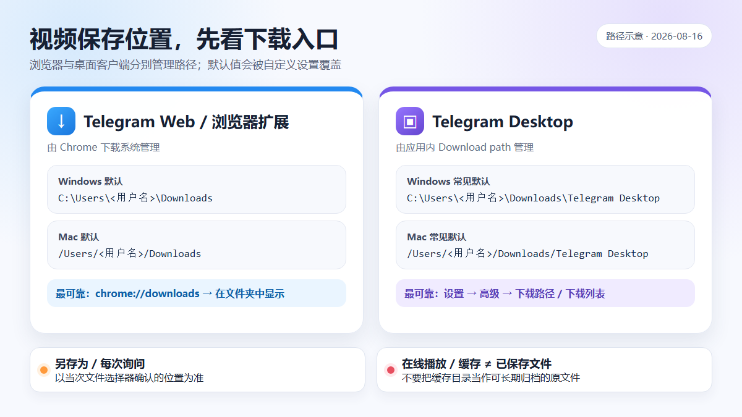Click the text 以当次文件选择器确认的位置为准
The width and height of the screenshot is (742, 417).
click(129, 377)
